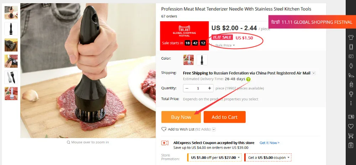Image resolution: width=356 pixels, height=165 pixels.
Task: Expand the shipping method dropdown arrow
Action: click(x=314, y=73)
